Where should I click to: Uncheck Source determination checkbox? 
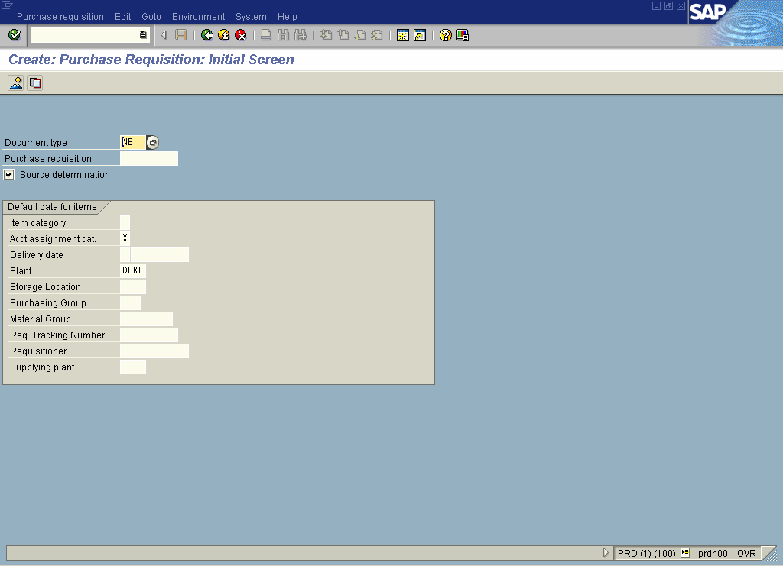click(9, 175)
